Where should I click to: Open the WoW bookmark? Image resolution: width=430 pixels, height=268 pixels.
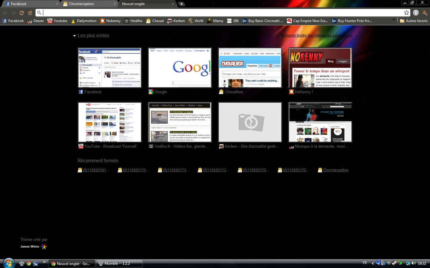point(196,21)
